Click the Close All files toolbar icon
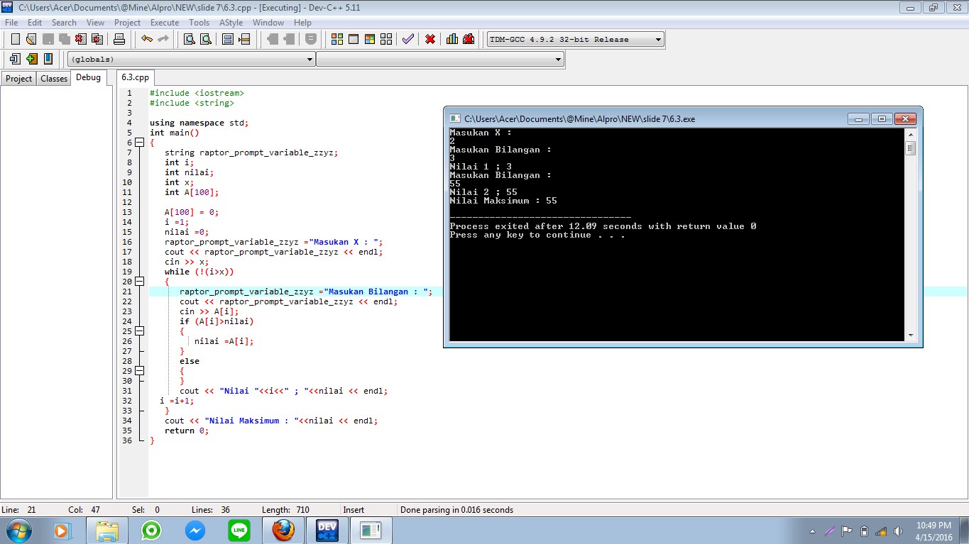969x544 pixels. point(97,39)
